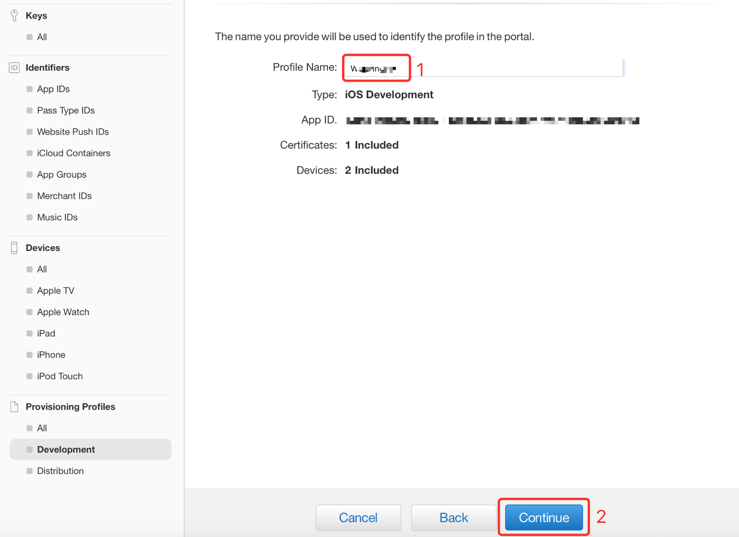This screenshot has width=739, height=537.
Task: Select Pass Type IDs
Action: (x=66, y=110)
